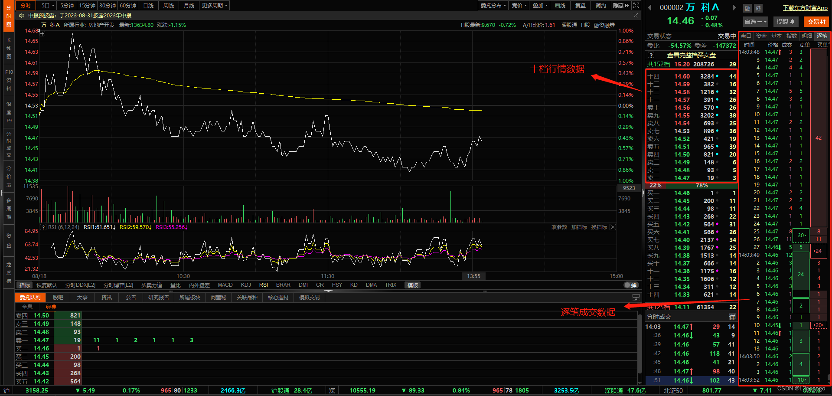Select the BRAR indicator
This screenshot has width=832, height=396.
[283, 285]
